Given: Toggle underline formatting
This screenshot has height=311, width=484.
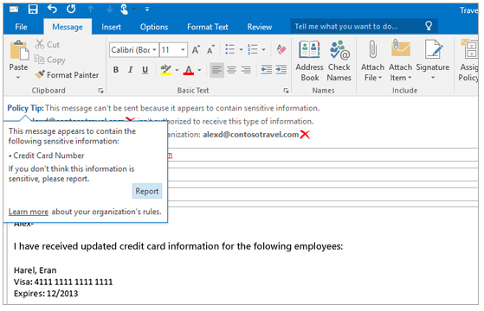Looking at the screenshot, I should [x=145, y=70].
